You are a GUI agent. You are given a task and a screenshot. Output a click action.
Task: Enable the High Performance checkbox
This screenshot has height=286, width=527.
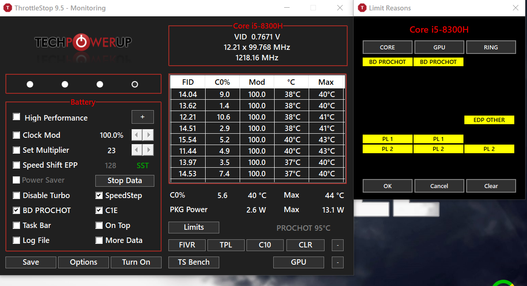pos(16,116)
